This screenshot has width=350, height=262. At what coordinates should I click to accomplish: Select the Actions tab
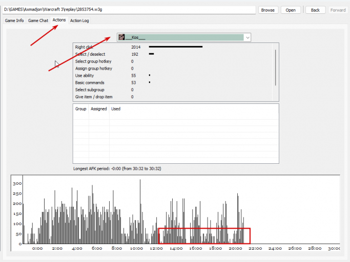point(59,20)
